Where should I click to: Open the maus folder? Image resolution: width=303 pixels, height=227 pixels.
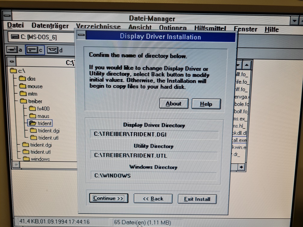coord(39,116)
